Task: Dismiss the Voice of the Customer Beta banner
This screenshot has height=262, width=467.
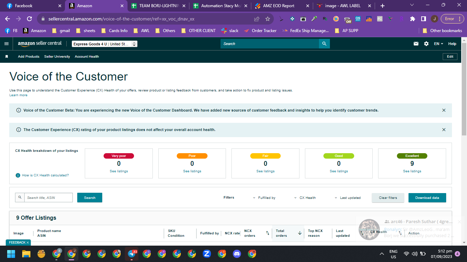Action: point(444,110)
